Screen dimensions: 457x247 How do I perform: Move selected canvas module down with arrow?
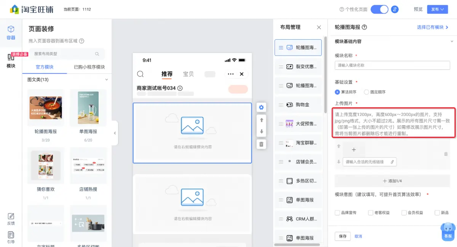pyautogui.click(x=261, y=132)
